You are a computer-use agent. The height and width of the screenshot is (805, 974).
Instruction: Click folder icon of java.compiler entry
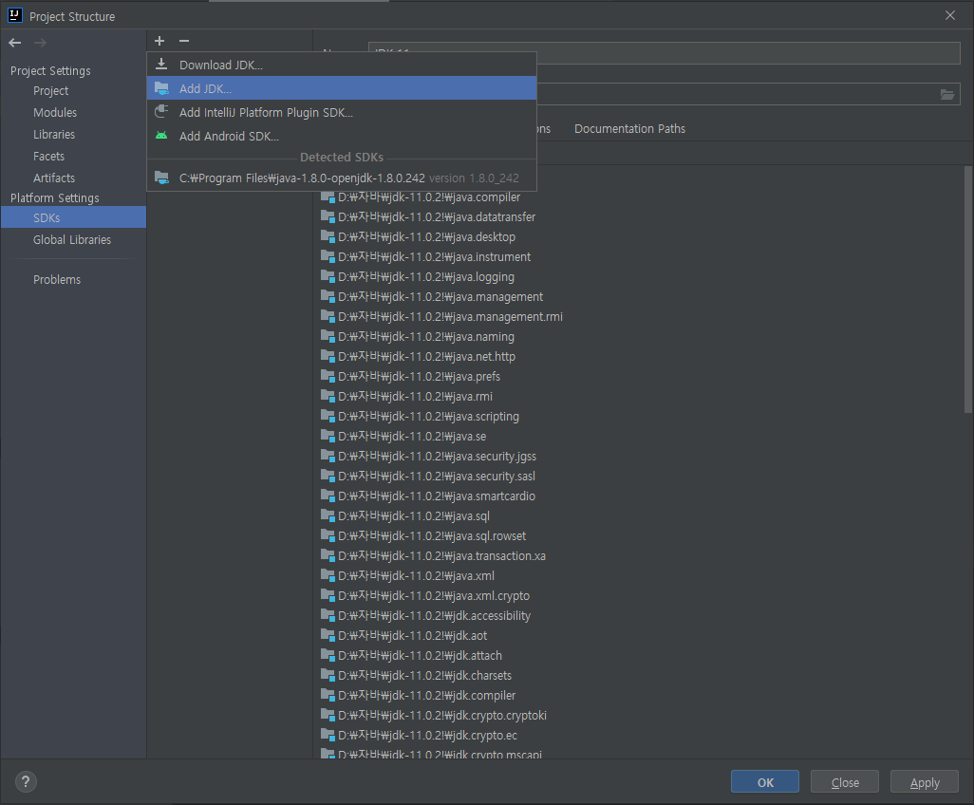[328, 197]
